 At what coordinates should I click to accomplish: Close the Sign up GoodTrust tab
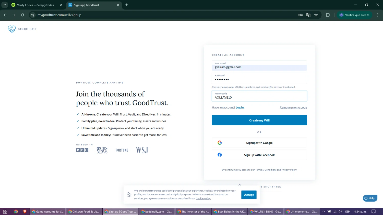click(118, 5)
